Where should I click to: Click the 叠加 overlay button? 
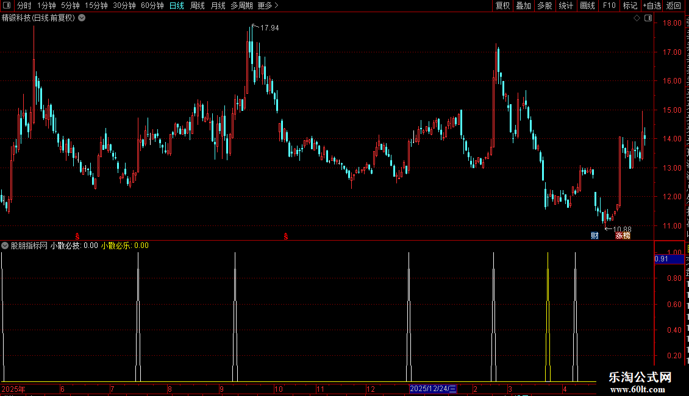[x=523, y=5]
